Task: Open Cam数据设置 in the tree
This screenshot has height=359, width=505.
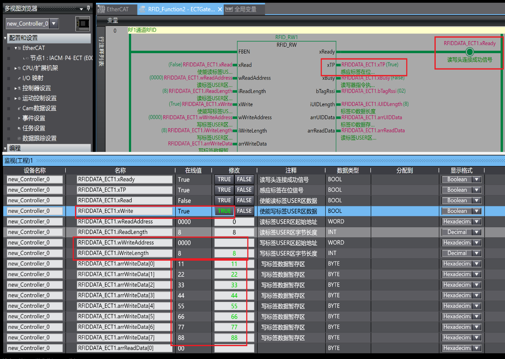Action: pyautogui.click(x=39, y=108)
